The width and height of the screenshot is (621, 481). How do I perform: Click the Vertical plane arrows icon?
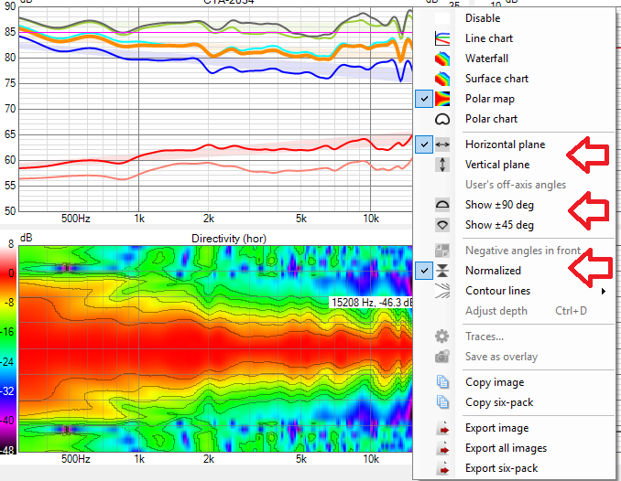point(442,165)
